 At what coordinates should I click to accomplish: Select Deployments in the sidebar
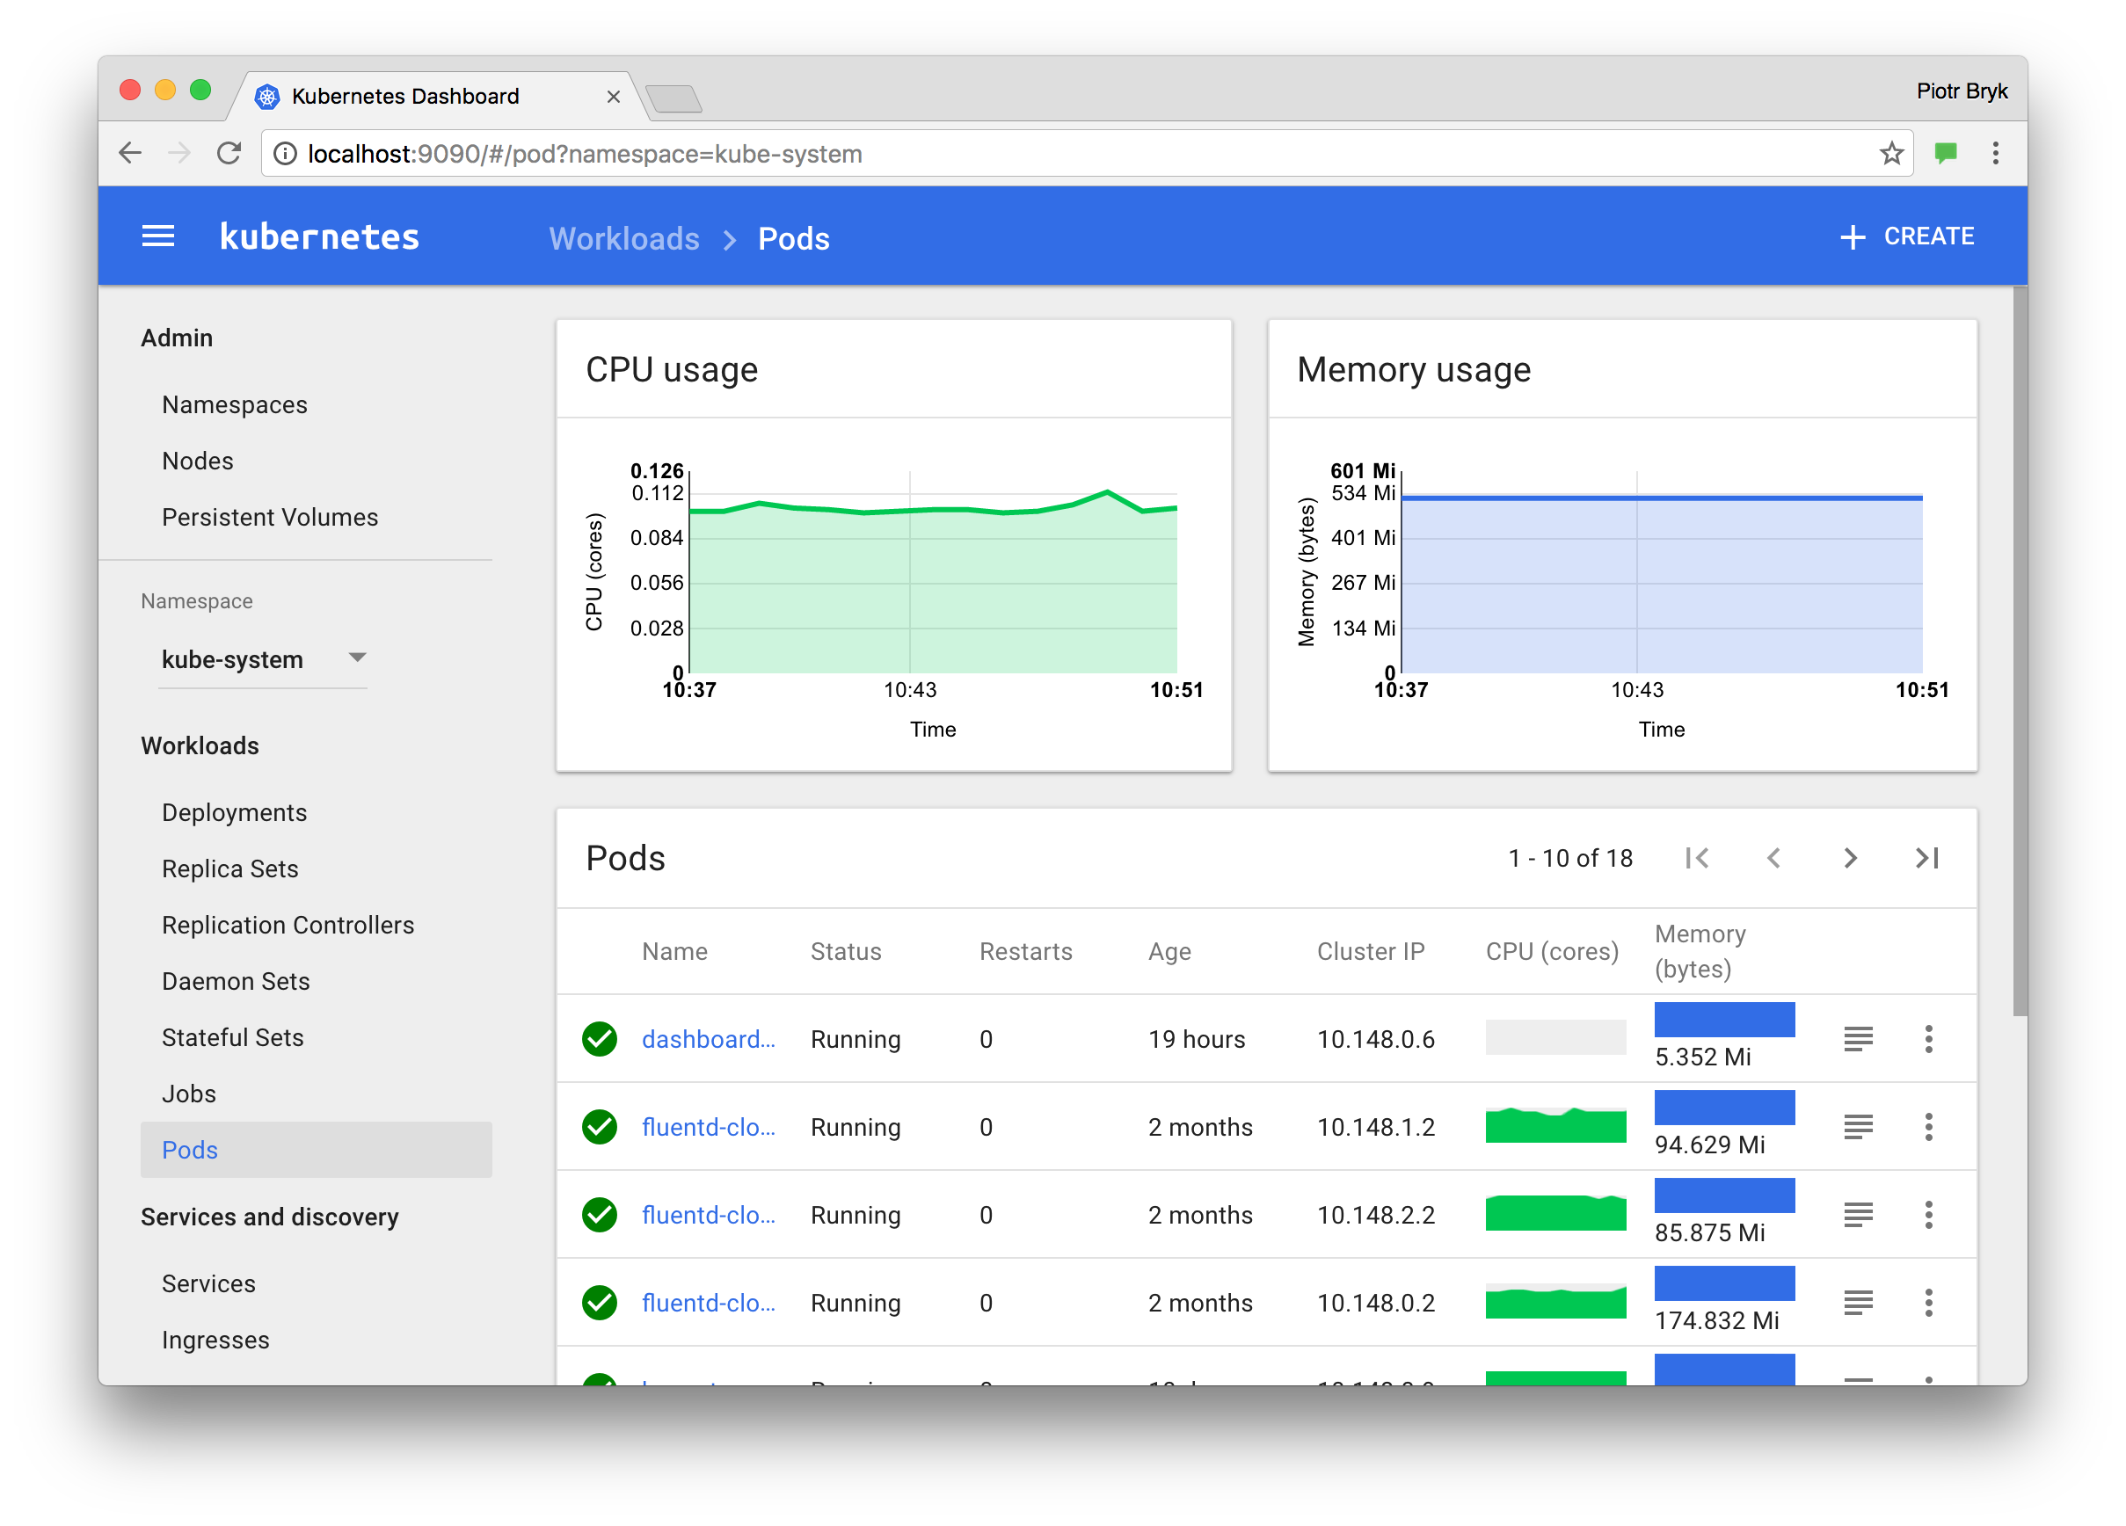coord(235,813)
